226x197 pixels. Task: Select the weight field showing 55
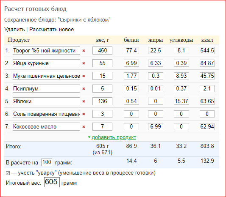click(102, 63)
